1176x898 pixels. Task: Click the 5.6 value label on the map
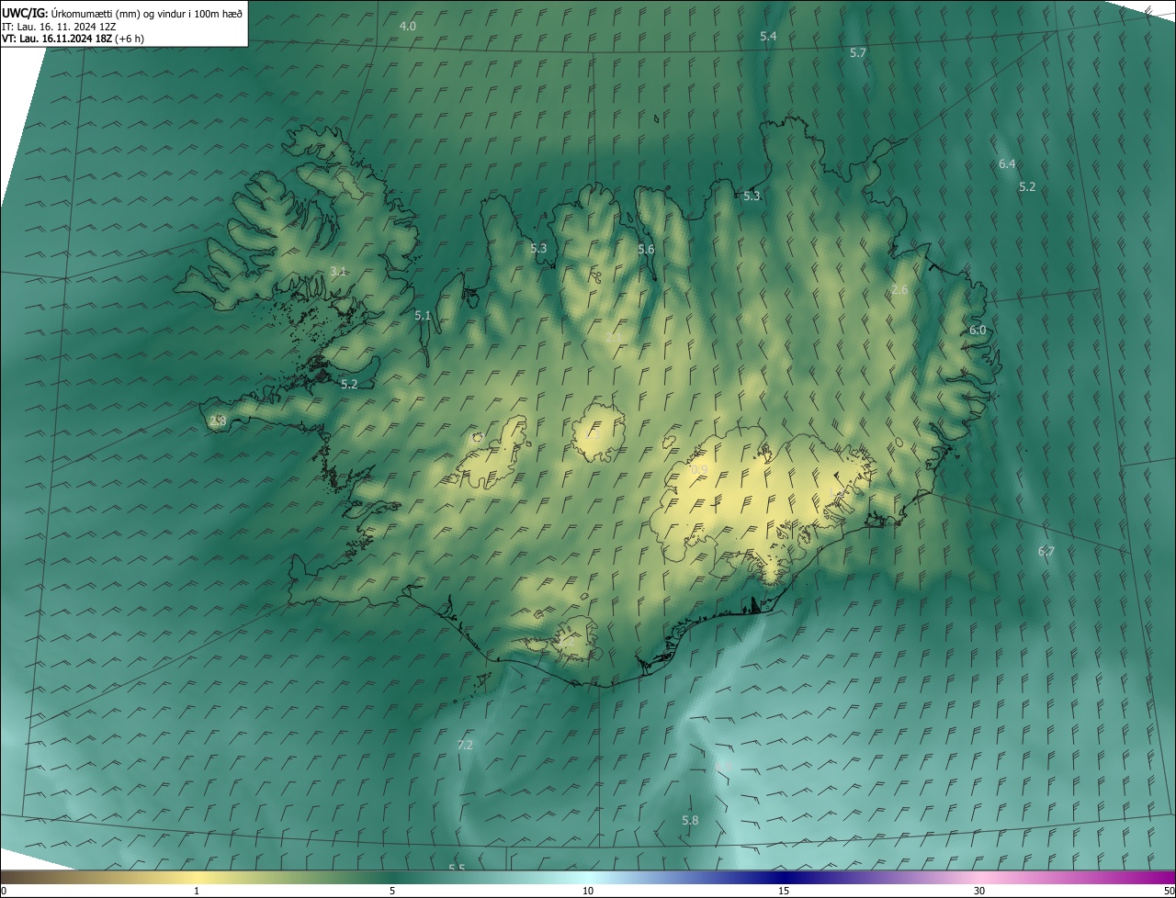[647, 249]
